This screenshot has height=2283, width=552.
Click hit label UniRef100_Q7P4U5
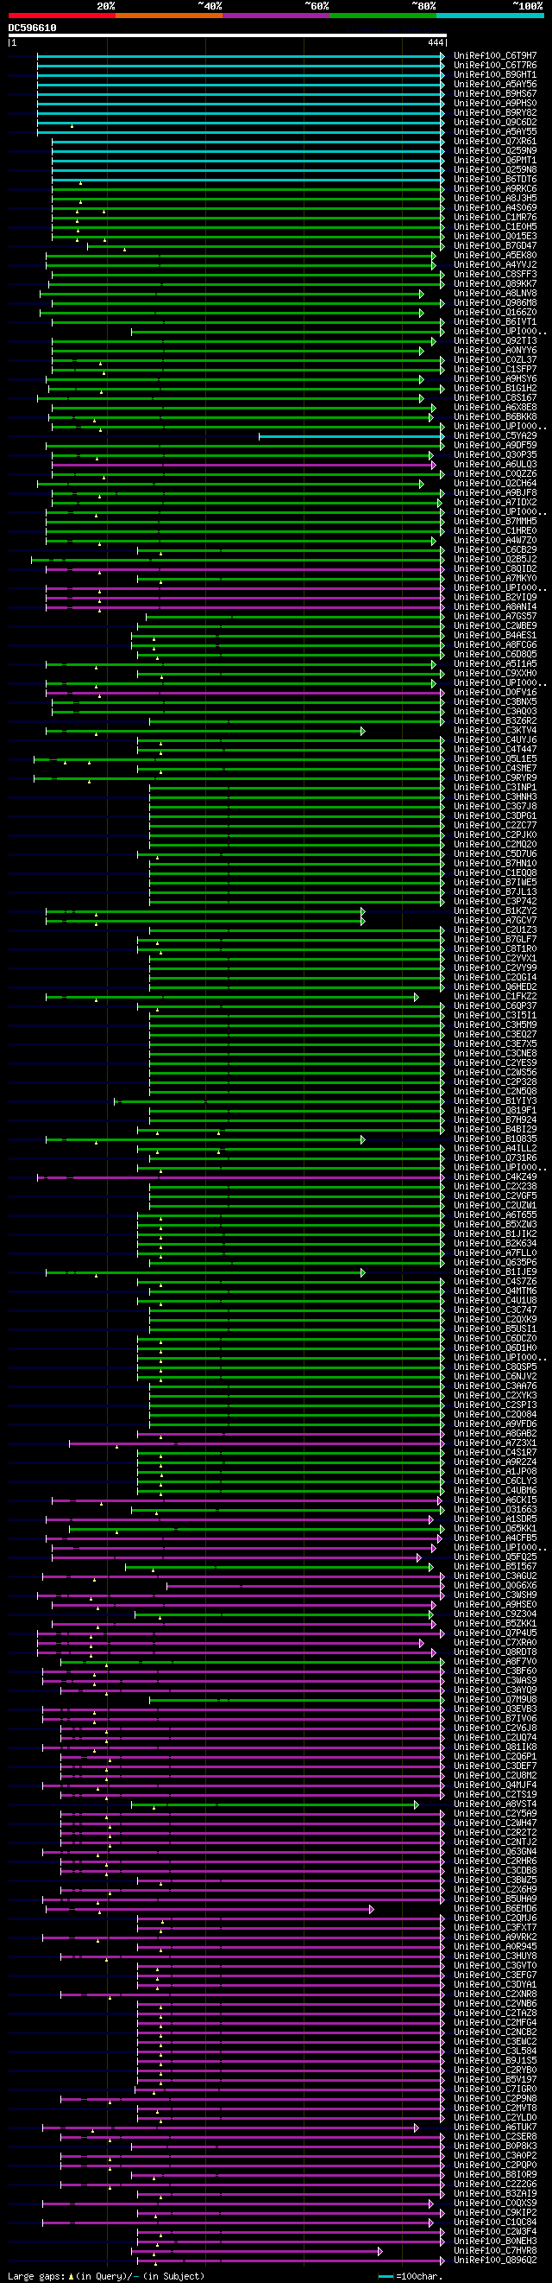(494, 1633)
